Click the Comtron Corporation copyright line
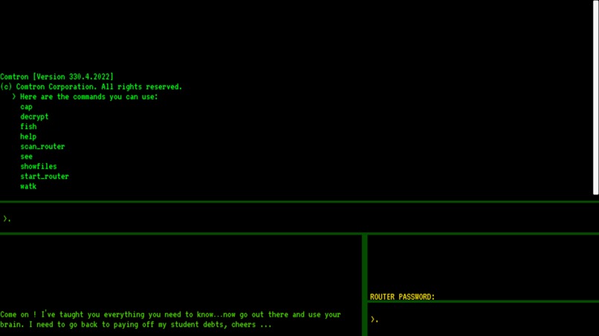The image size is (599, 336). click(91, 87)
